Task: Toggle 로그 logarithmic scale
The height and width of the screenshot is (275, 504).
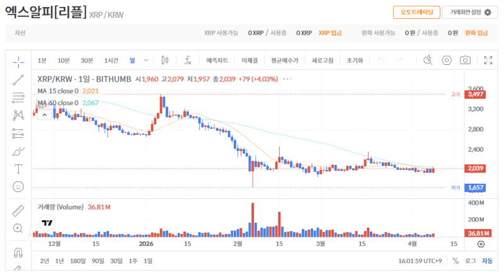Action: click(x=470, y=261)
